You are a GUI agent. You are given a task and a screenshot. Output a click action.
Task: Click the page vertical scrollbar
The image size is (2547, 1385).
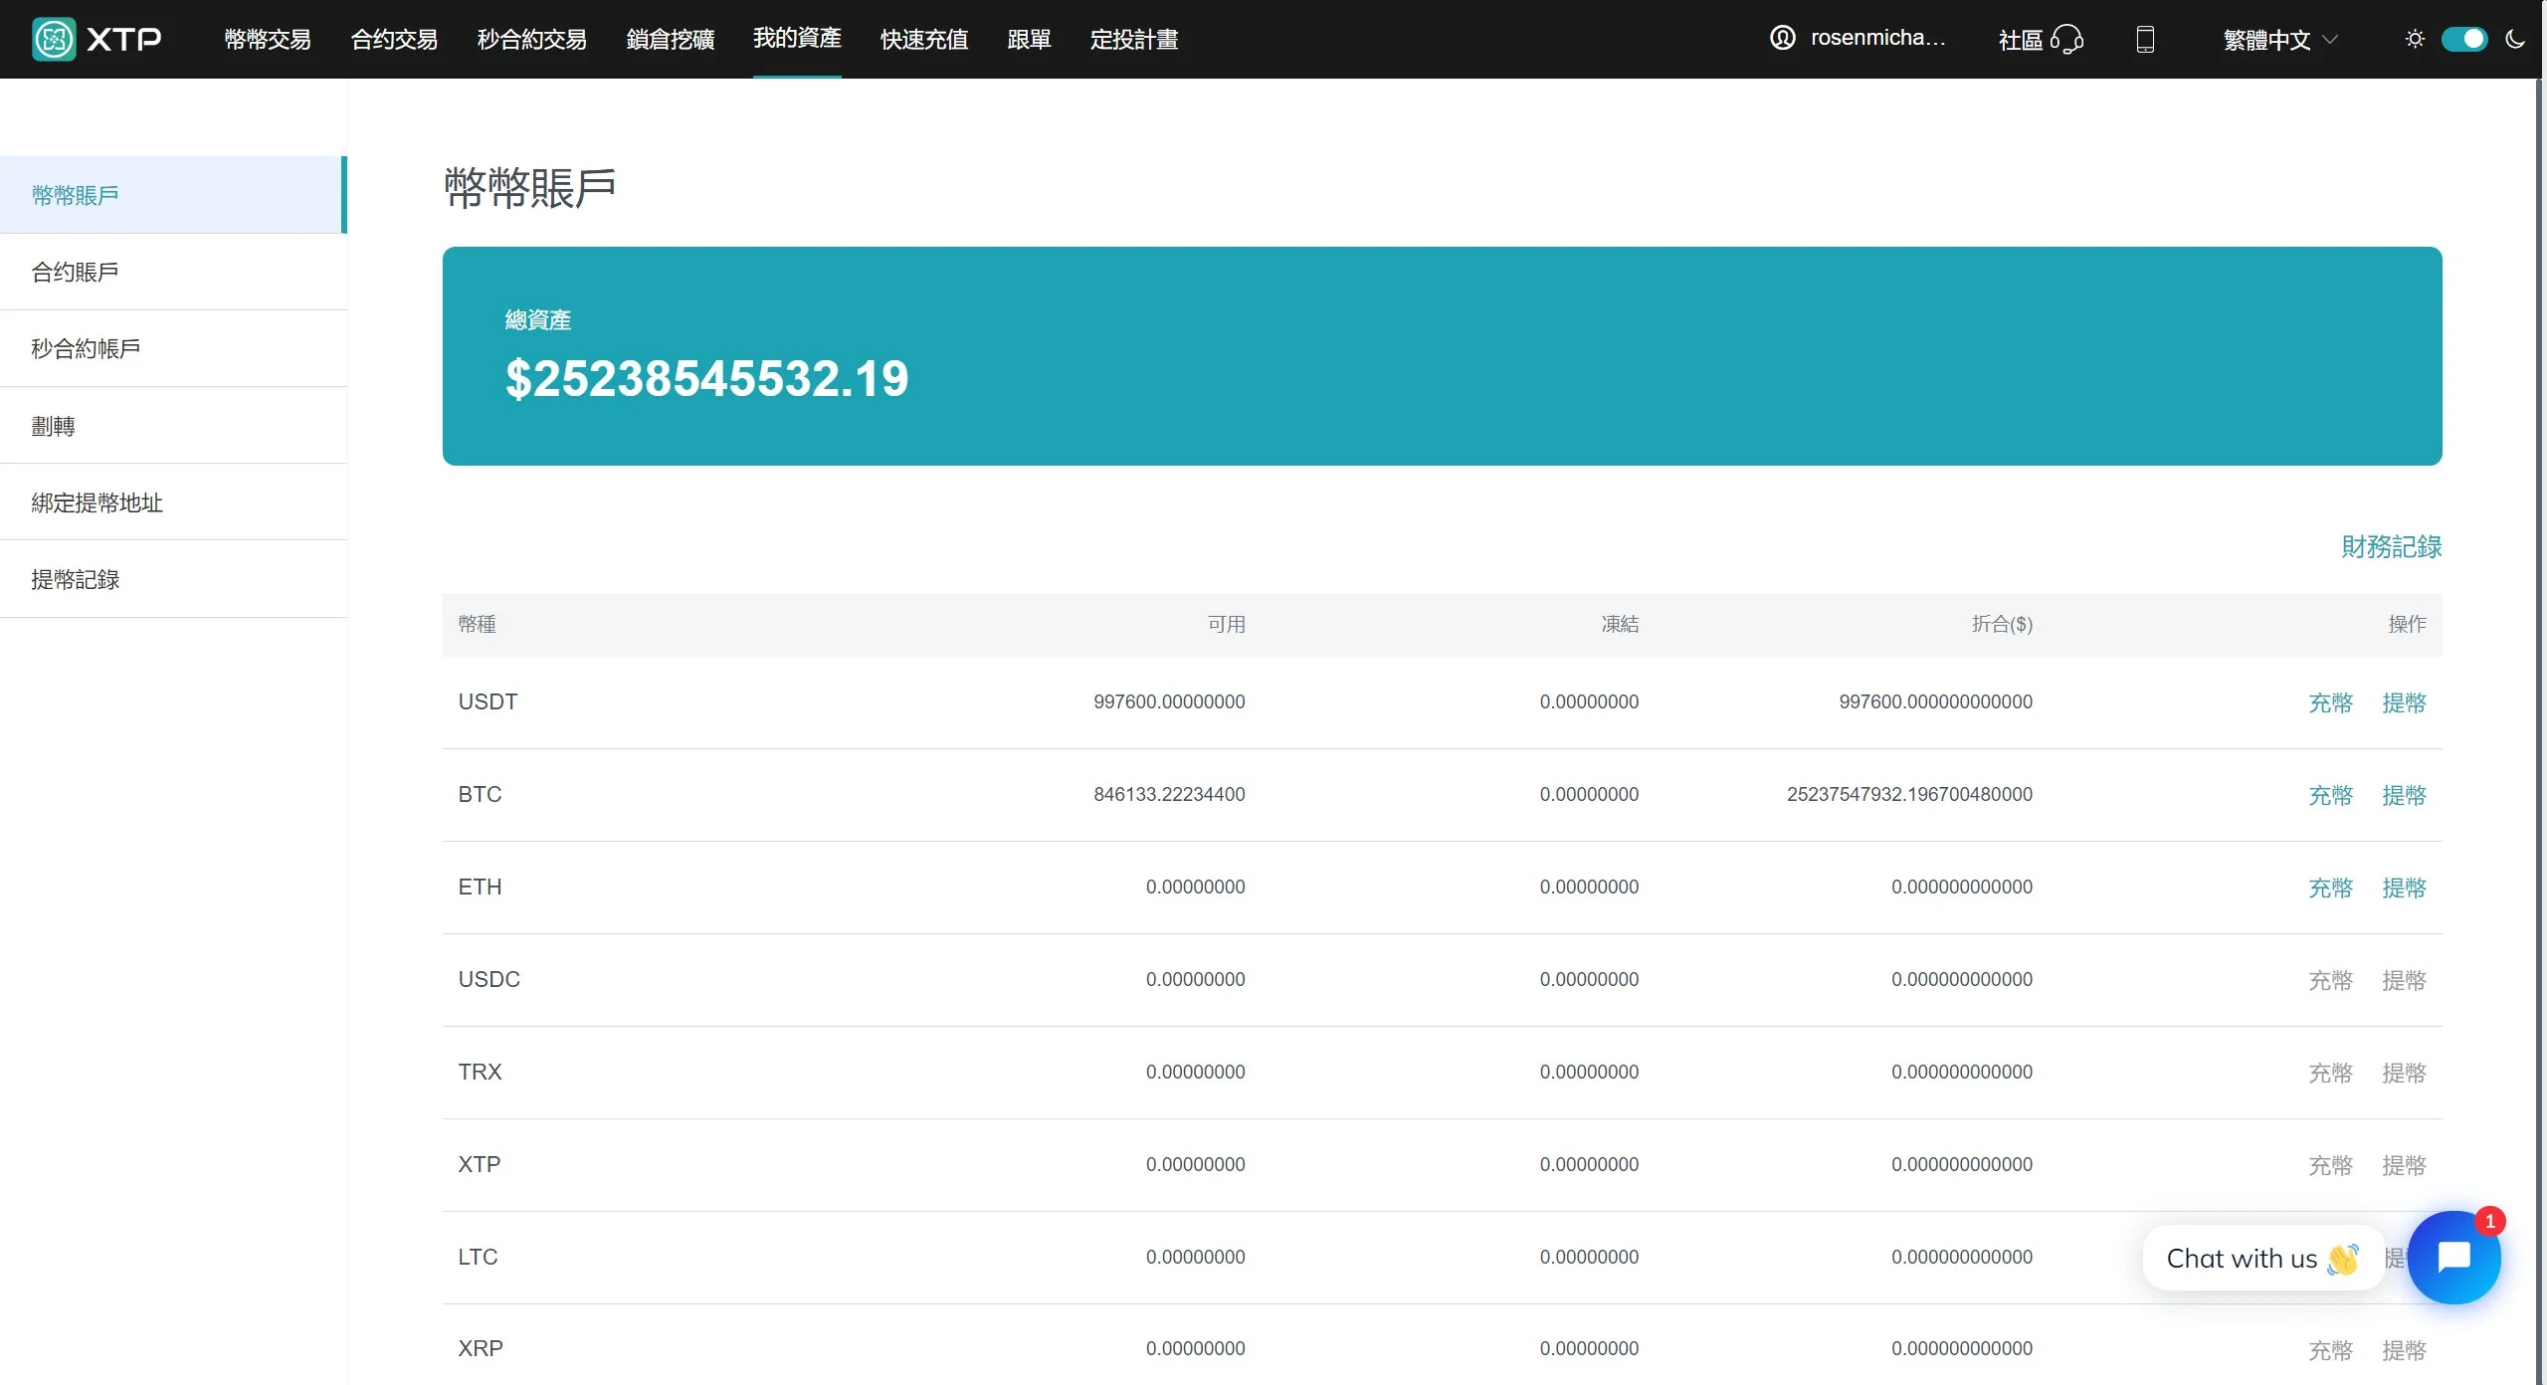2540,696
